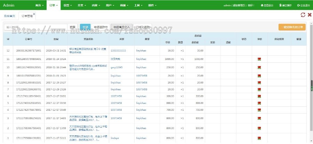
Task: Open 查看前台 with the home icon
Action: pyautogui.click(x=267, y=5)
